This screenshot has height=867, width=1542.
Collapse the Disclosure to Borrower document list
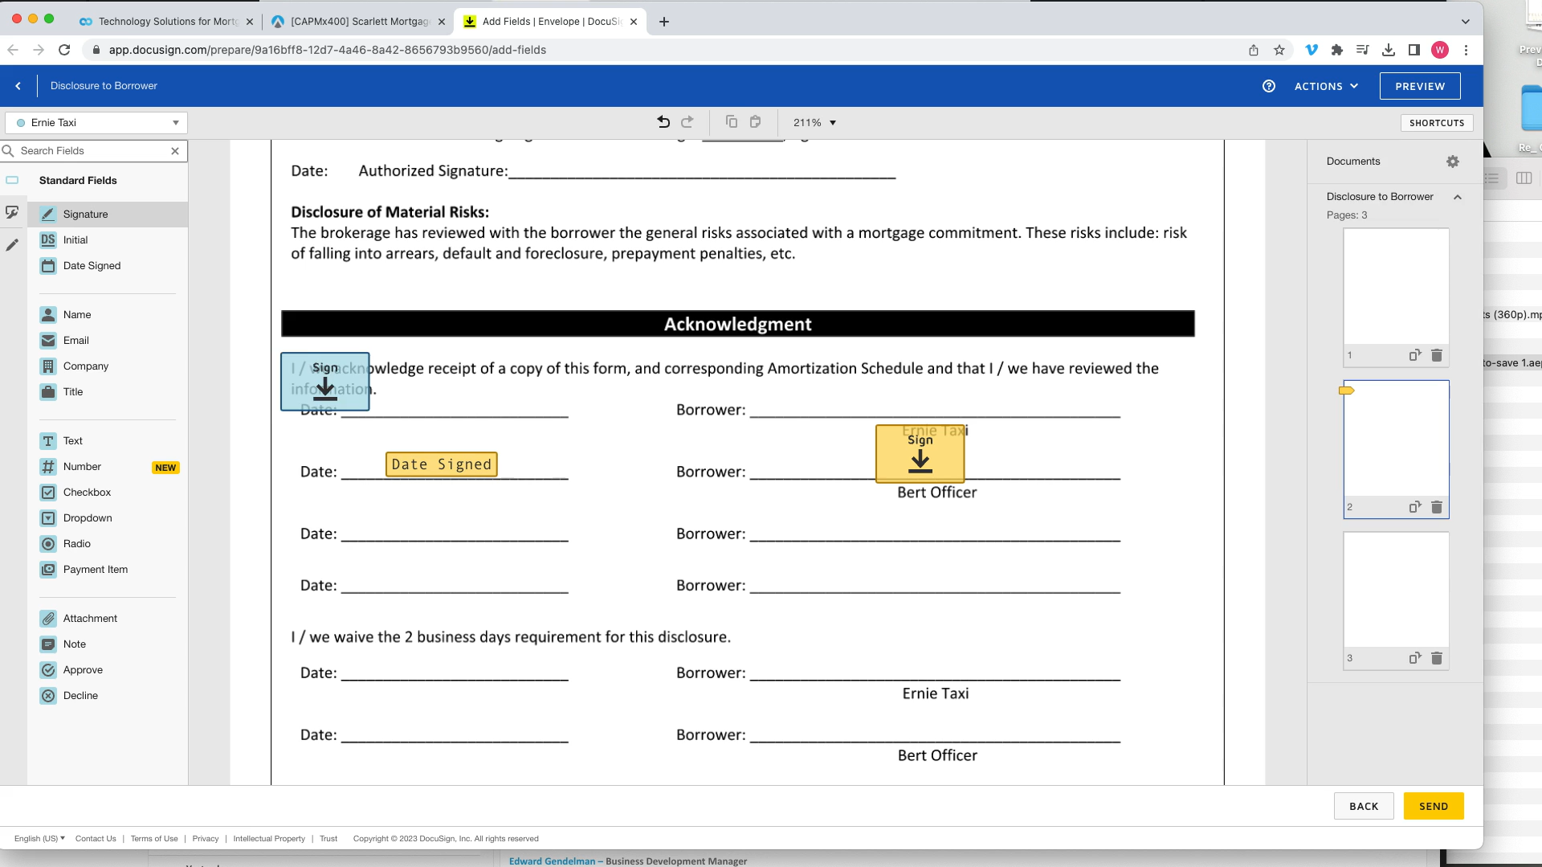[1458, 197]
